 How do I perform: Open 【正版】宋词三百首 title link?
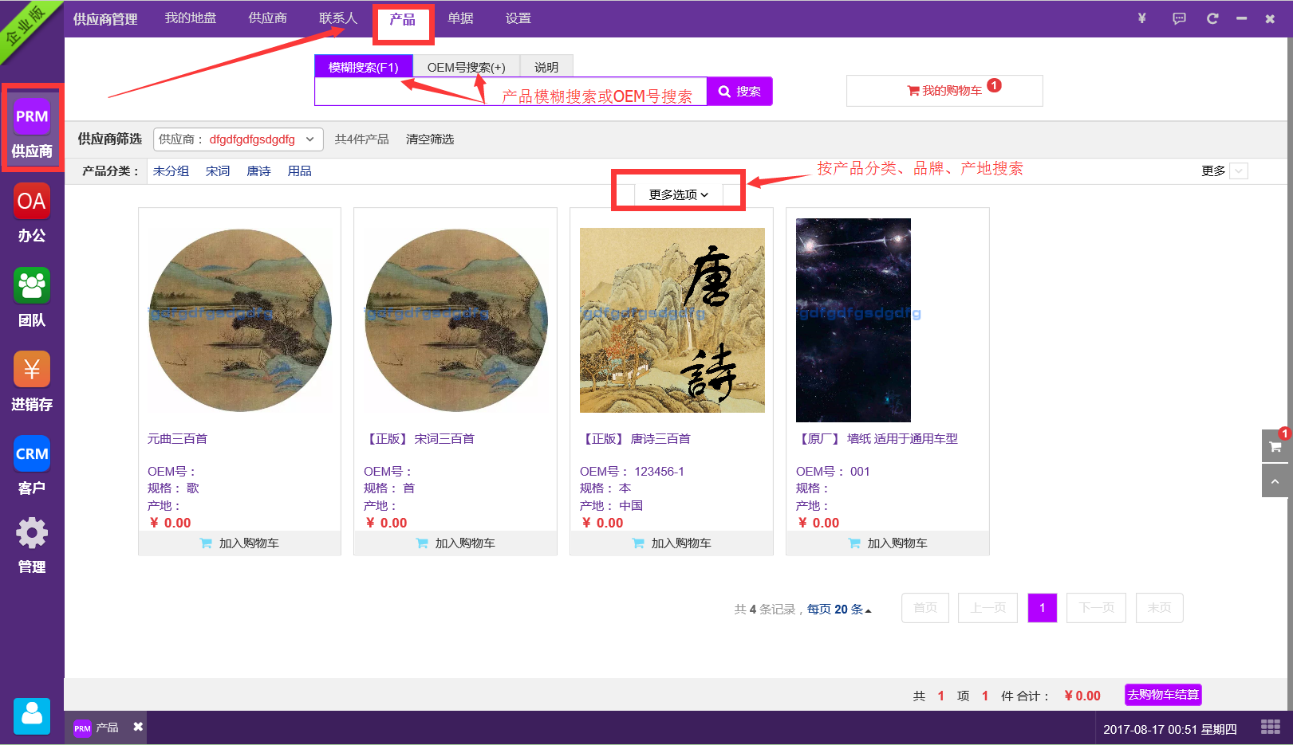coord(419,439)
